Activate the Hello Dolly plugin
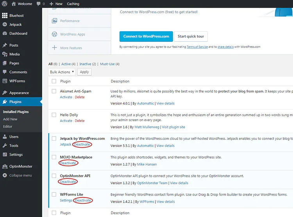Screen dimensions: 293x217 (x=66, y=121)
